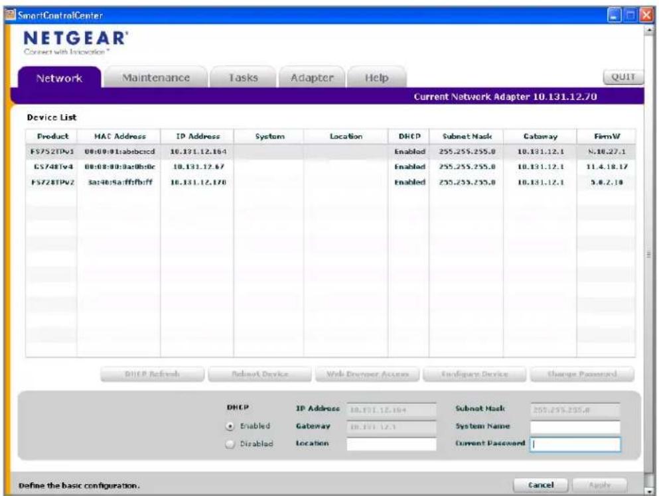
Task: Click the NETGEAR logo
Action: [x=76, y=38]
